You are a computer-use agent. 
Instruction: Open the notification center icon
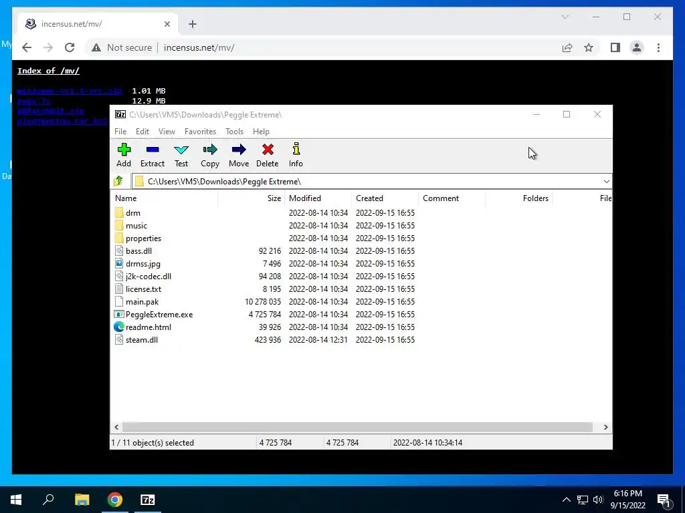pyautogui.click(x=664, y=501)
